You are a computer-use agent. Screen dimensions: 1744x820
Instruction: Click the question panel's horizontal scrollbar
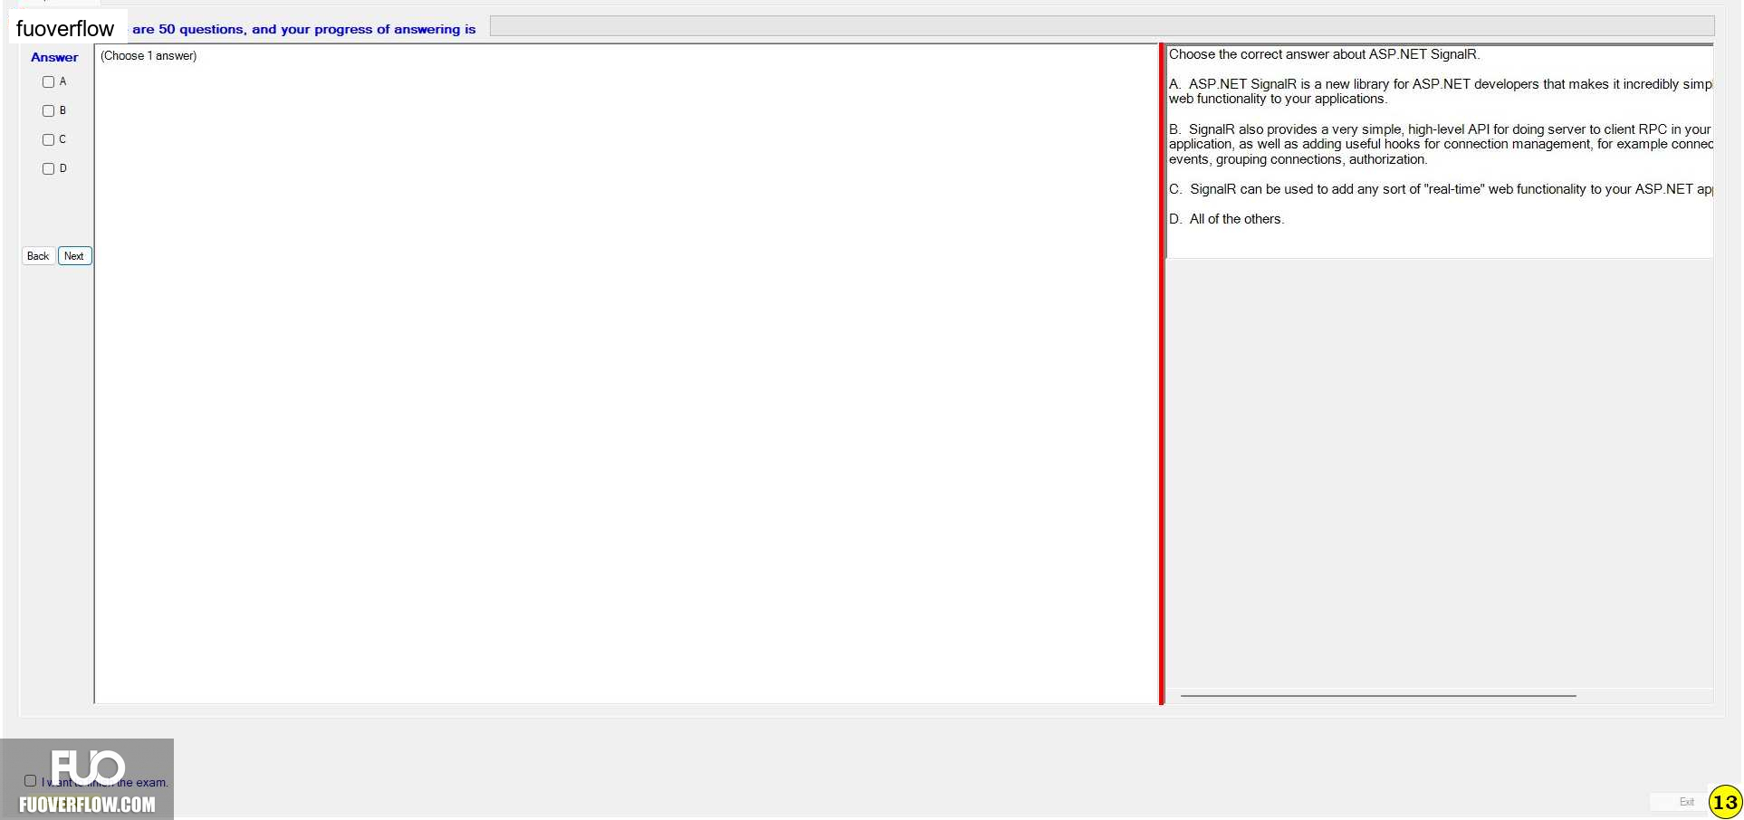pyautogui.click(x=1378, y=696)
